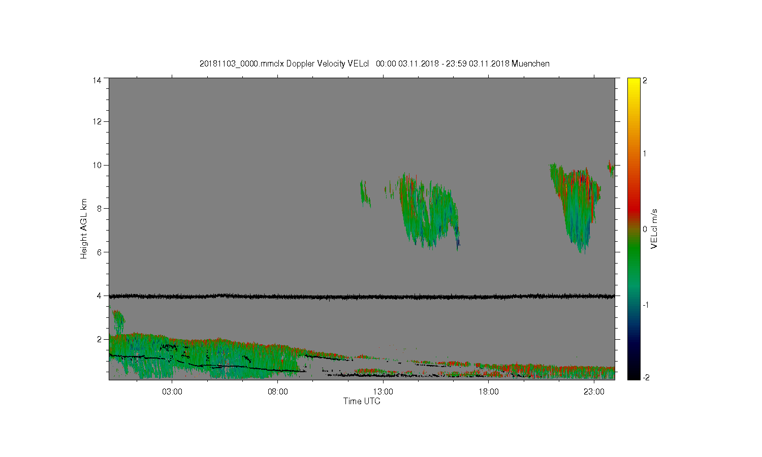
Task: Click the 'Time UTC' x-axis label
Action: coord(362,401)
